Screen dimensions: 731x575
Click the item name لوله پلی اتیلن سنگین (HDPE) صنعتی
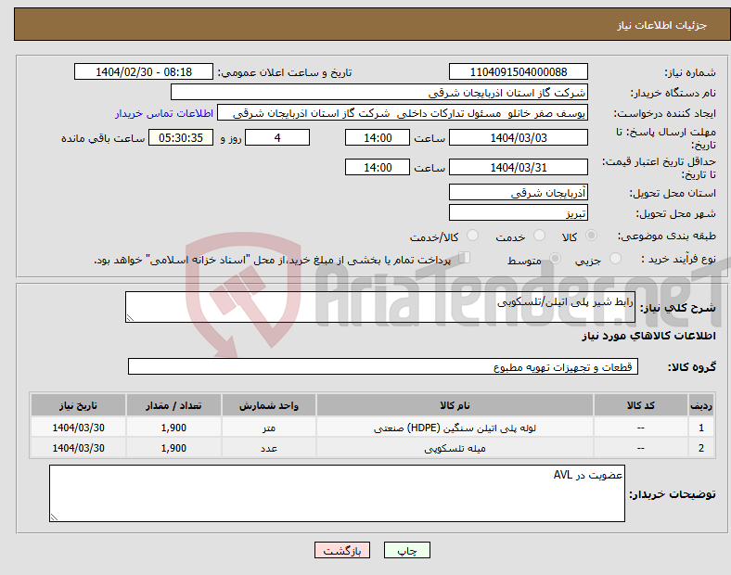coord(455,428)
